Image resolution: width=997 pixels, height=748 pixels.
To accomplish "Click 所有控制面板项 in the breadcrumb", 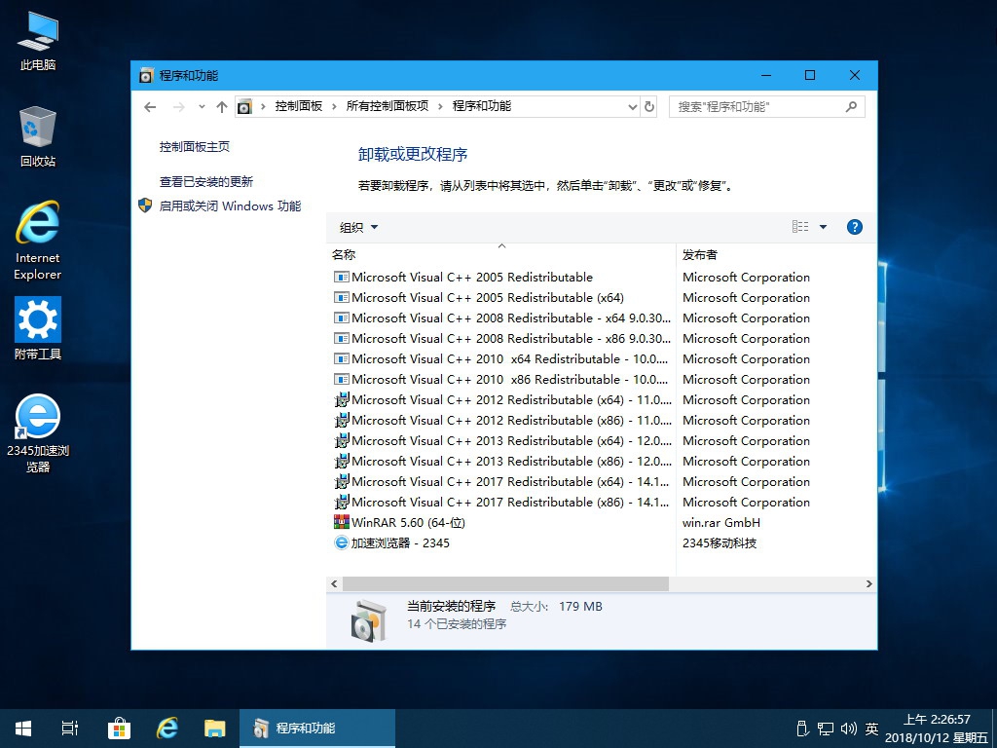I will pos(388,106).
